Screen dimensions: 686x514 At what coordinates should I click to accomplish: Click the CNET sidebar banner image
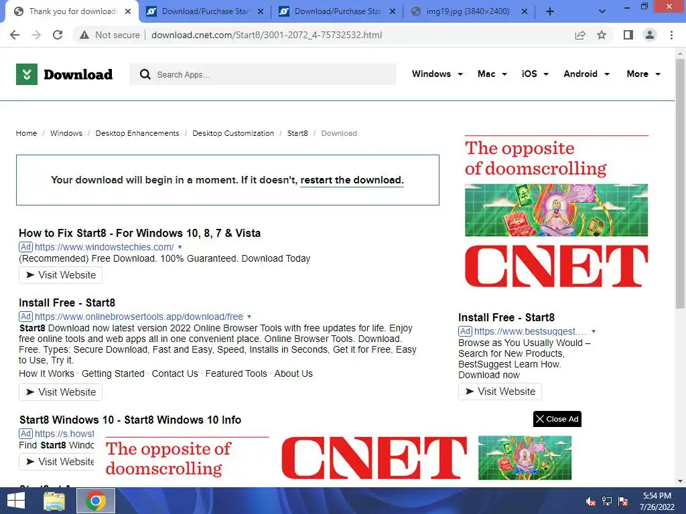pyautogui.click(x=557, y=211)
